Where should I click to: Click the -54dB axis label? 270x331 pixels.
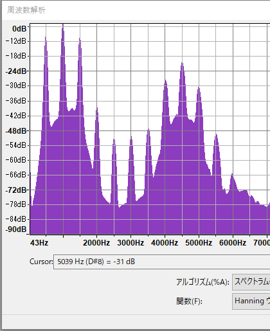pos(16,145)
